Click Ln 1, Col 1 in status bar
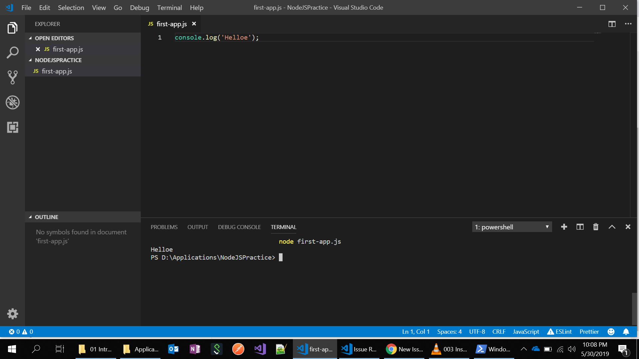639x359 pixels. coord(416,331)
